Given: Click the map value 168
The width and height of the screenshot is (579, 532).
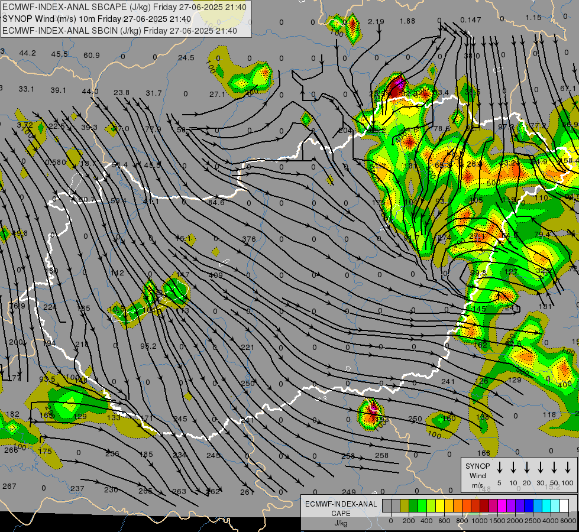Looking at the screenshot, I should [483, 453].
